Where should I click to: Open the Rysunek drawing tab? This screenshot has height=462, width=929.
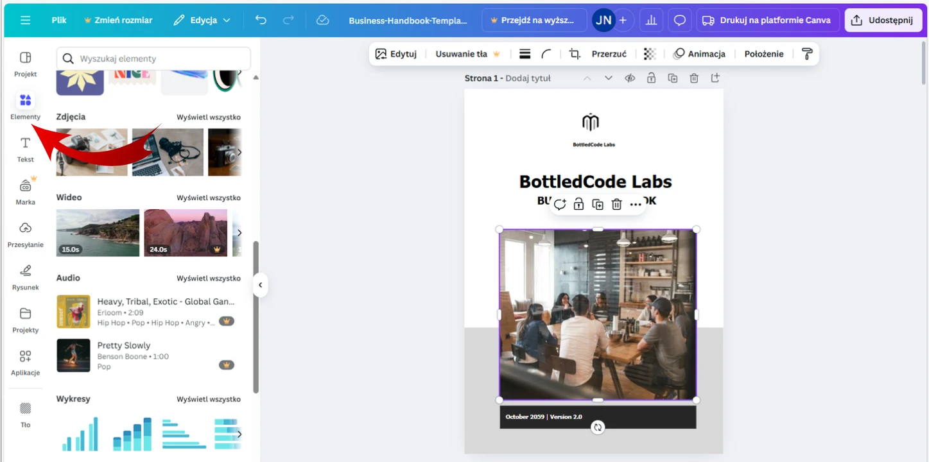click(26, 277)
